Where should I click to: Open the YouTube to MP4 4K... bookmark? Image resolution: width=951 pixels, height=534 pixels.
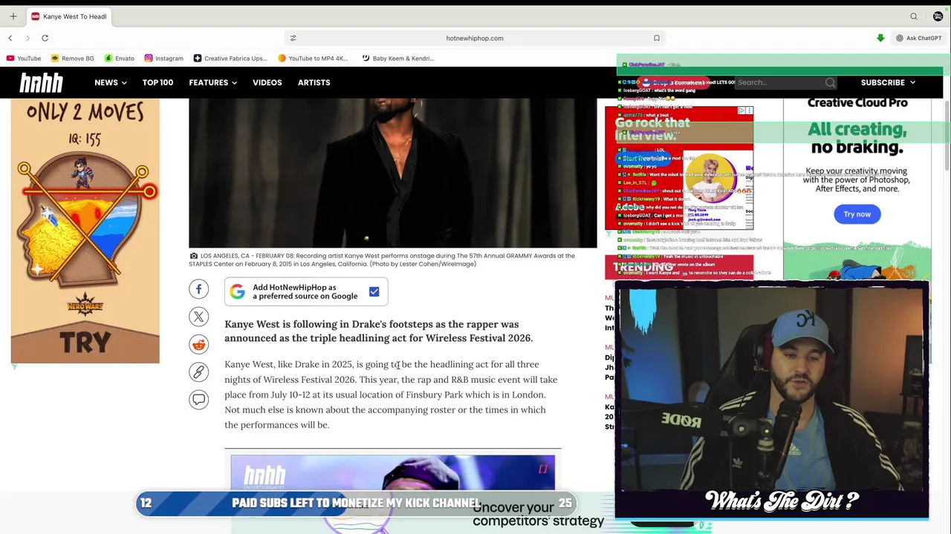[313, 59]
